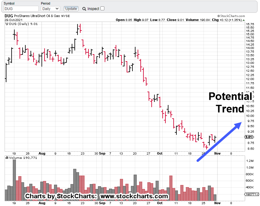
Task: Enable the Inspect checkbox
Action: coord(102,9)
